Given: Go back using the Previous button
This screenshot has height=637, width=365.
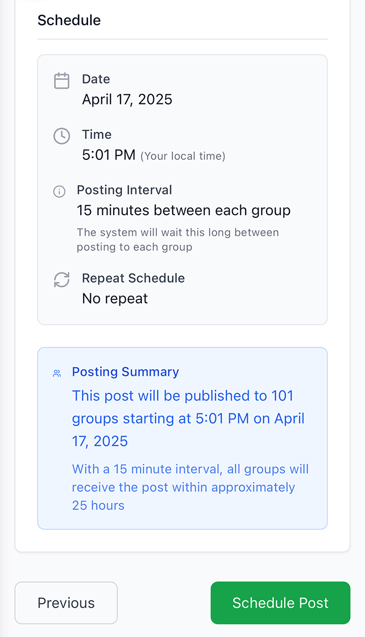Looking at the screenshot, I should pos(66,603).
